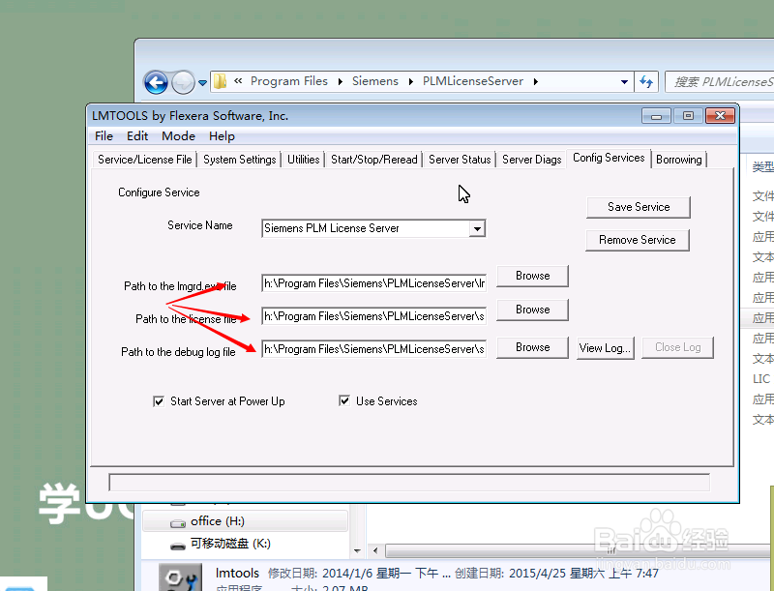The width and height of the screenshot is (774, 591).
Task: Refresh the Explorer address bar location
Action: pyautogui.click(x=646, y=81)
